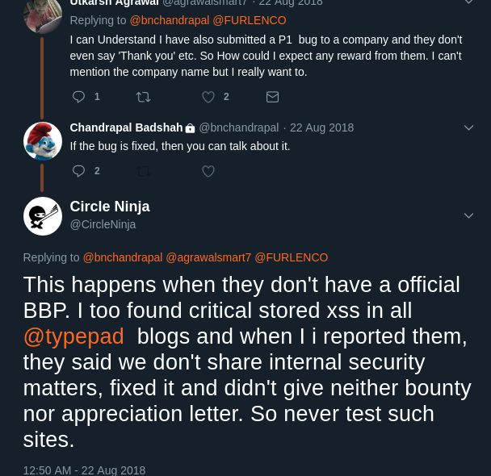Reply to Utkarsh Agrawal's tweet
Image resolution: width=491 pixels, height=476 pixels.
pyautogui.click(x=79, y=97)
